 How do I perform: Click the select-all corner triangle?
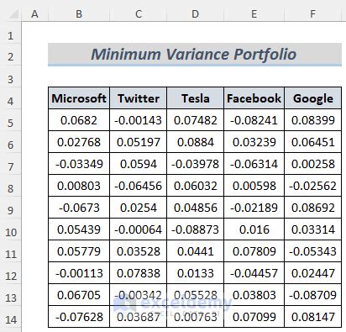pos(13,14)
